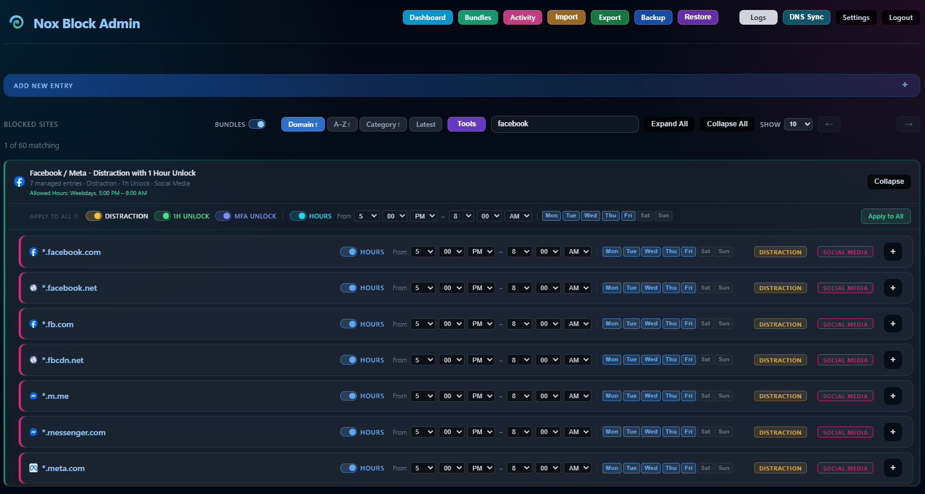Click the Apply to All button
925x494 pixels.
pos(886,216)
